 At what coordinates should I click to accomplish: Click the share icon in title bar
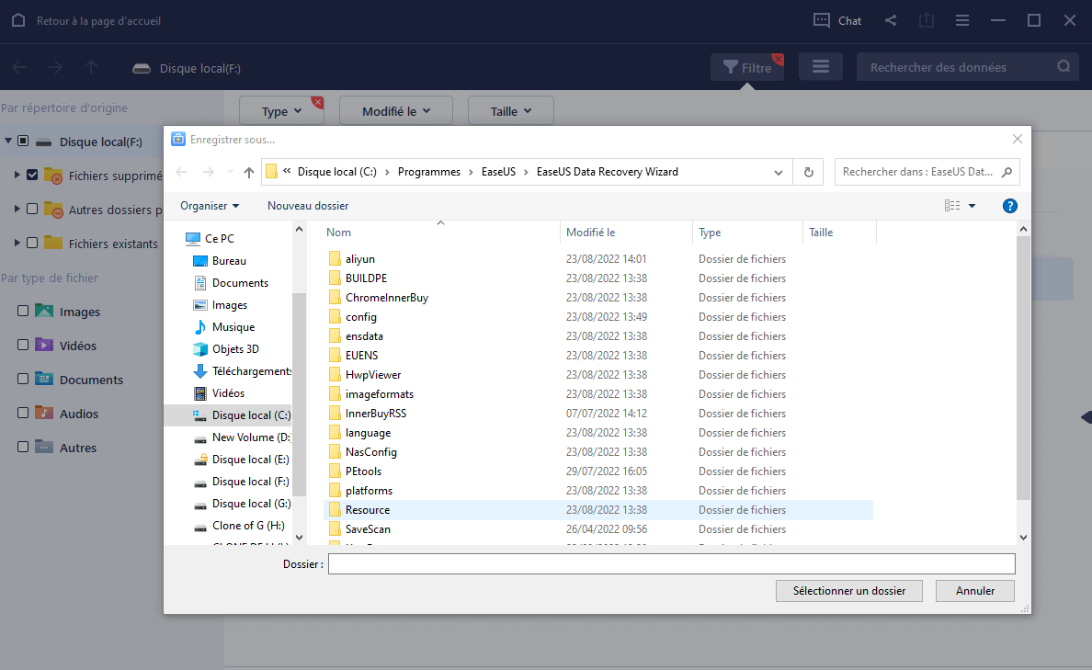coord(891,20)
